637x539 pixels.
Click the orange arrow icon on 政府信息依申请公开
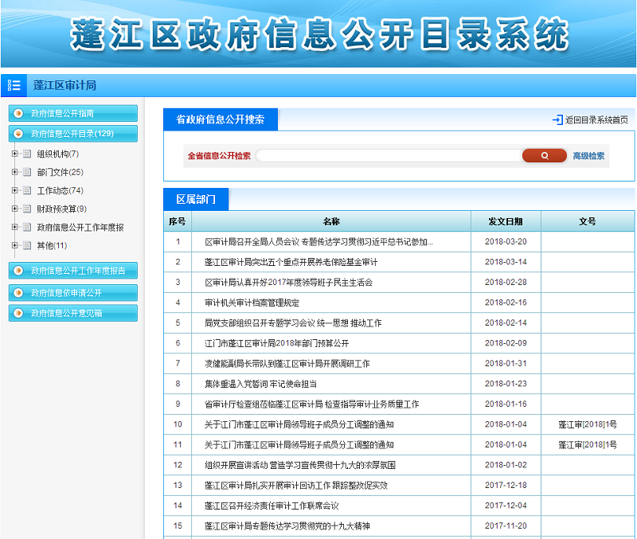coord(18,293)
